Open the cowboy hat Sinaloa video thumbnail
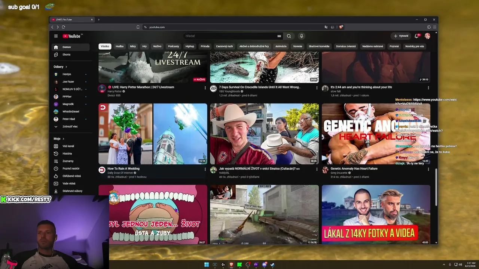This screenshot has height=269, width=479. [x=264, y=134]
